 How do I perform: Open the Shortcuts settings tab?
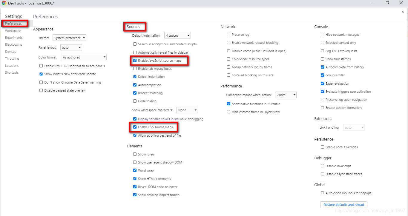point(12,72)
